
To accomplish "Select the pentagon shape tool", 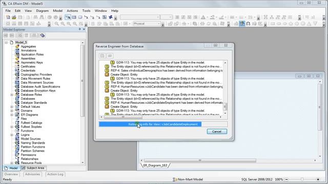I will pos(291,24).
